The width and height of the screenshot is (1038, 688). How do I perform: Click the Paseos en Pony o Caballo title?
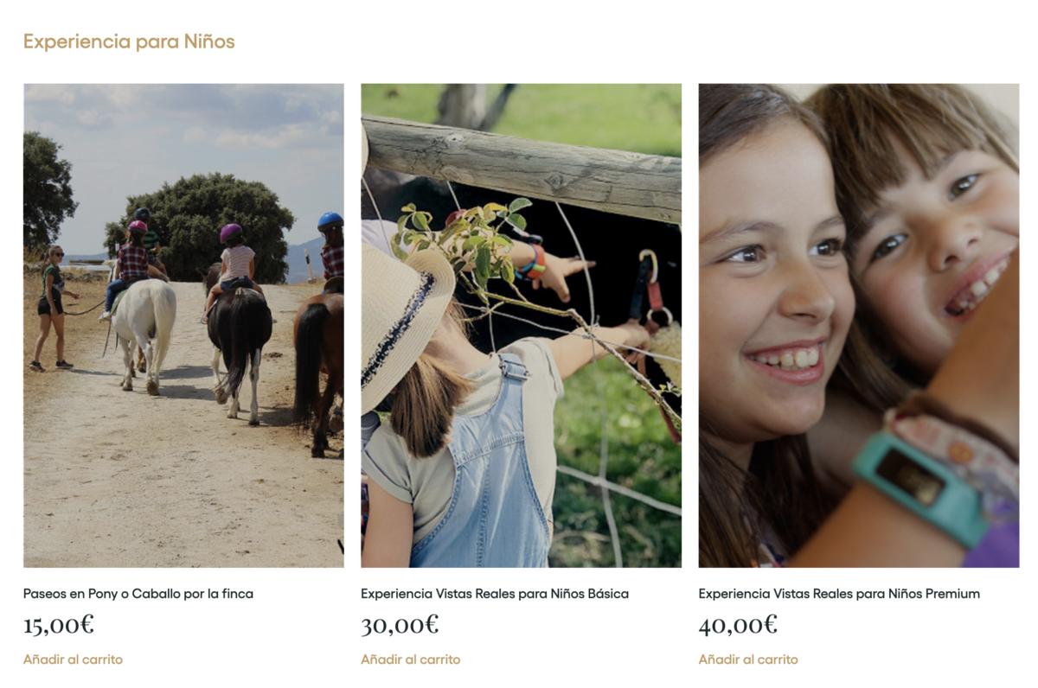[138, 594]
